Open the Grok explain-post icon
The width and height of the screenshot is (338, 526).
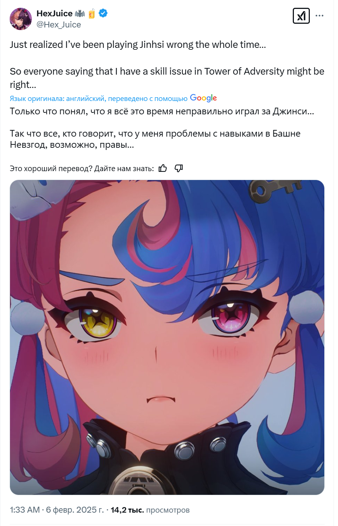click(301, 16)
